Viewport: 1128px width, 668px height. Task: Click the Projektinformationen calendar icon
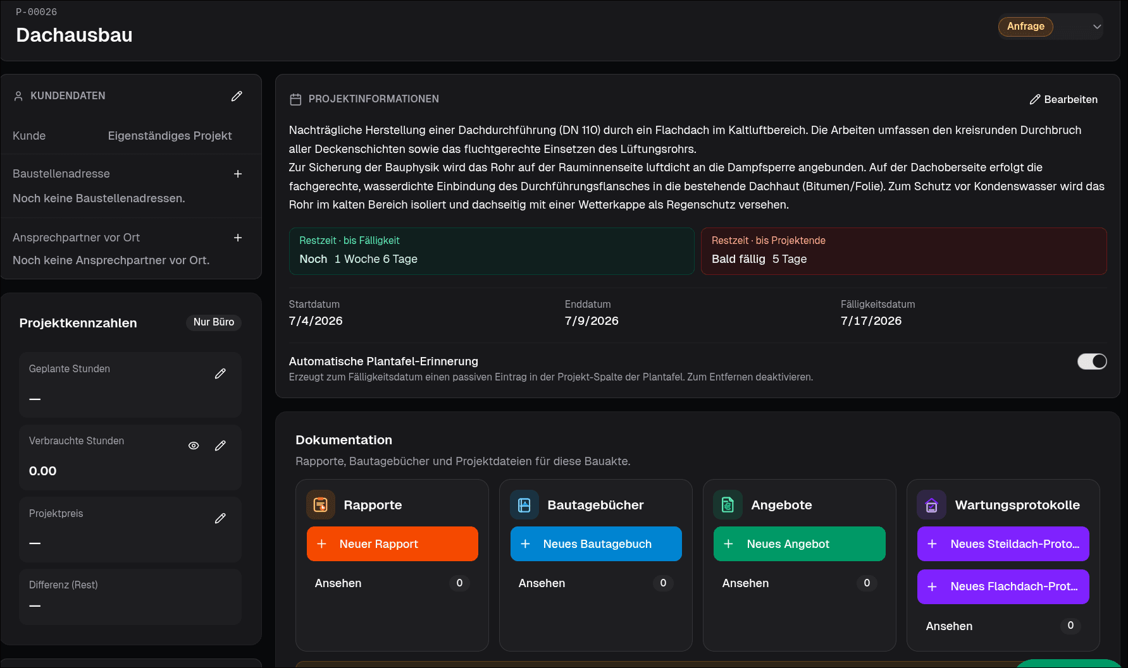(295, 99)
